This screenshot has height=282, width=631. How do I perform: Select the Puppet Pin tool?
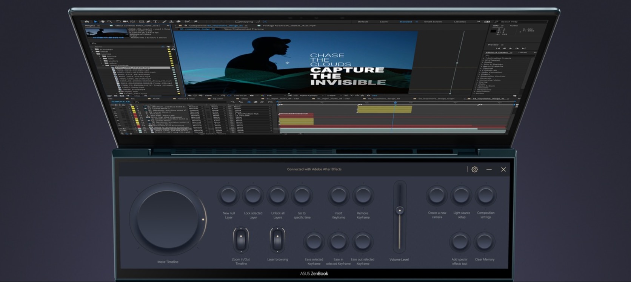(x=196, y=21)
